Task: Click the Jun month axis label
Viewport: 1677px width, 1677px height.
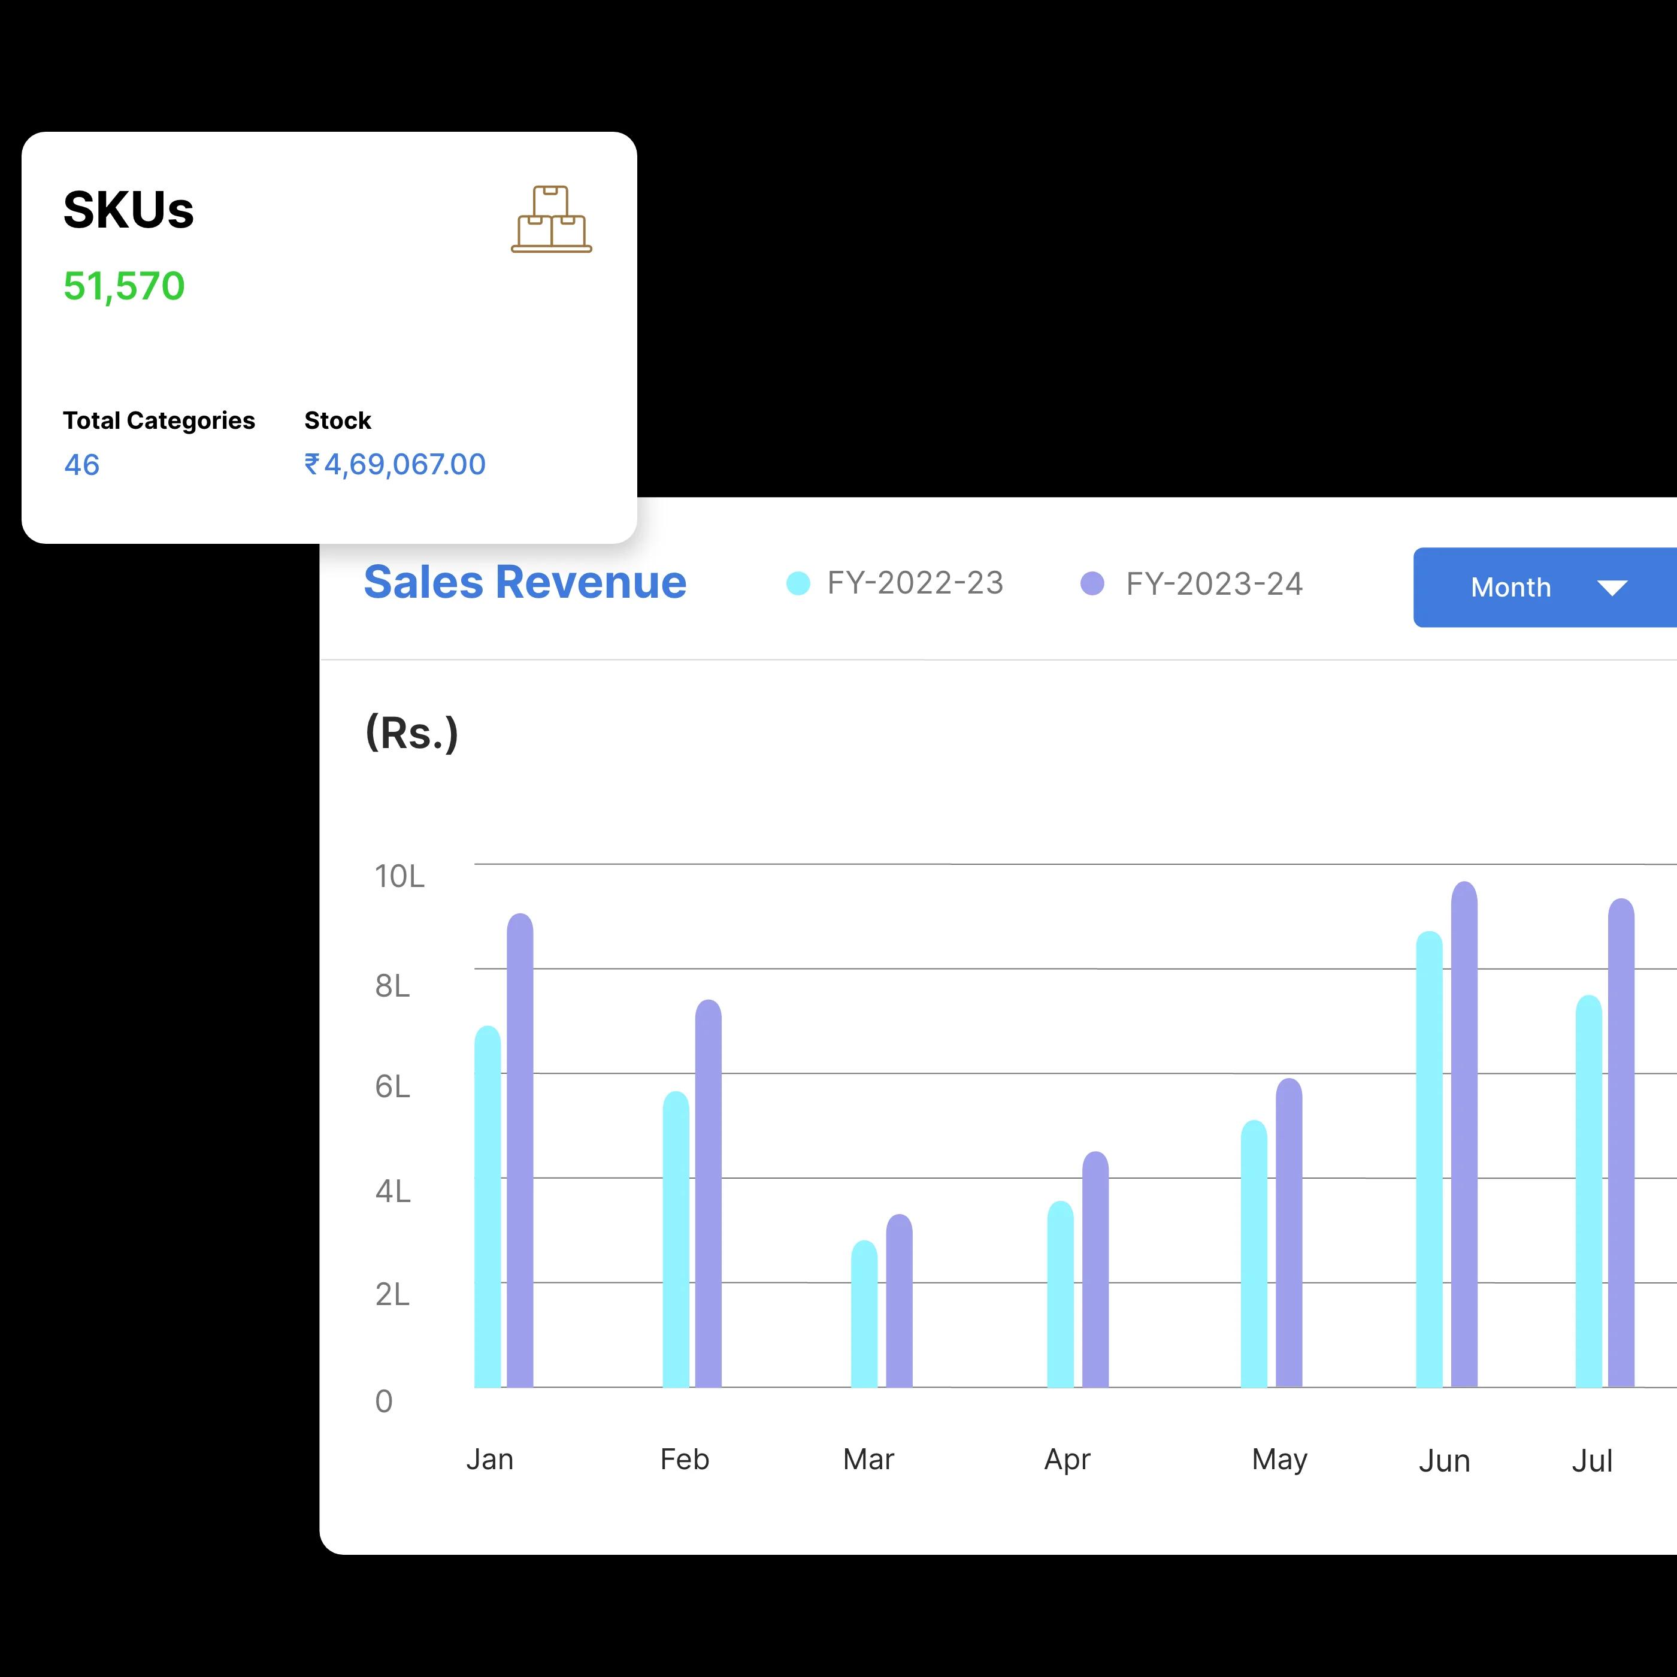Action: 1445,1461
